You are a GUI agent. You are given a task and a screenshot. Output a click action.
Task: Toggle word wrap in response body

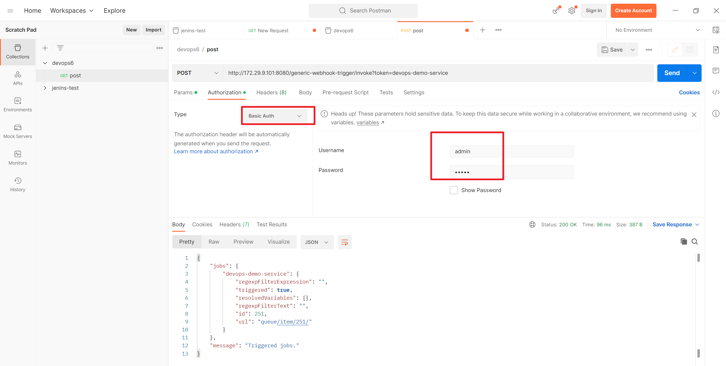(x=345, y=242)
